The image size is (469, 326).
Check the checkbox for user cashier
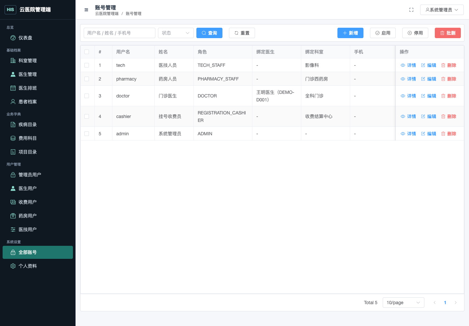point(87,116)
